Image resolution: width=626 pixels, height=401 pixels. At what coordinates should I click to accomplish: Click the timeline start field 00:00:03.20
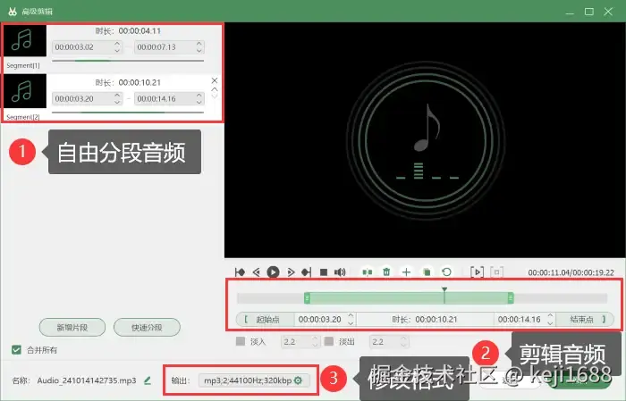pos(320,320)
